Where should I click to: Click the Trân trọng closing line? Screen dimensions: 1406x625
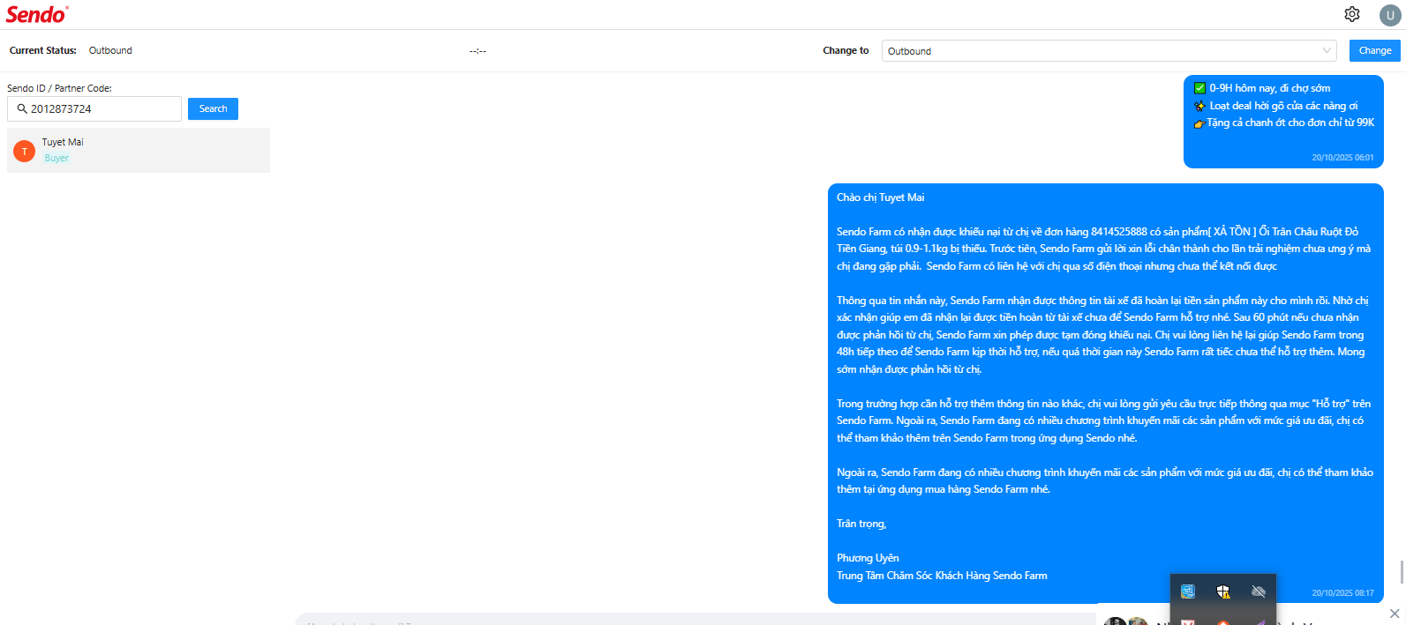point(861,524)
